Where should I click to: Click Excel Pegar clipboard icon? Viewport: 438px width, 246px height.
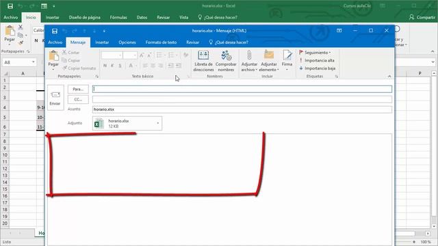point(10,31)
